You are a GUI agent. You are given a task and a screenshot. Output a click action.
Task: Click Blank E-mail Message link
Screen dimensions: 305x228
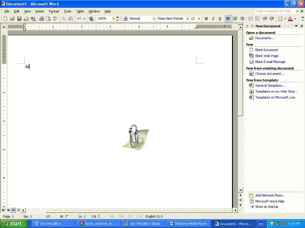270,62
